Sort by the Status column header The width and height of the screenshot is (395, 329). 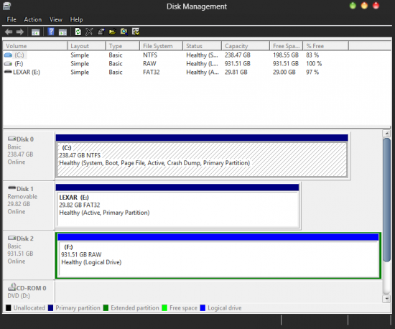(202, 46)
